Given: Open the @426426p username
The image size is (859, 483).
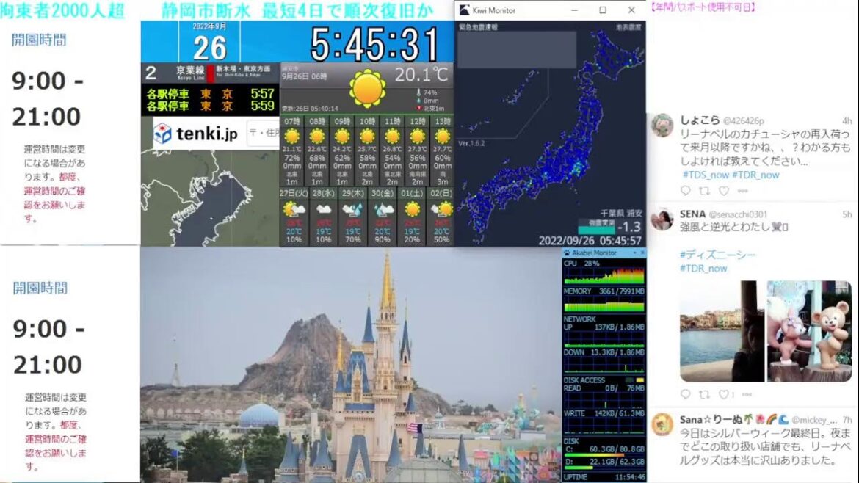Looking at the screenshot, I should click(x=744, y=120).
